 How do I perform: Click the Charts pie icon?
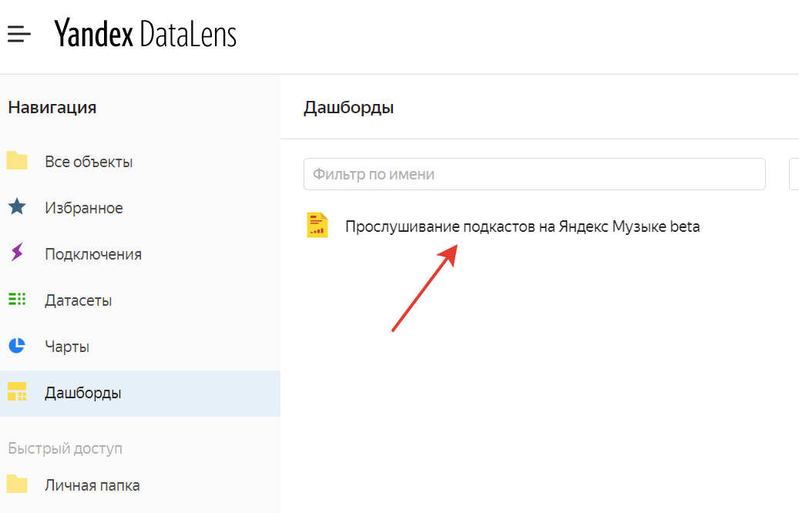coord(17,345)
